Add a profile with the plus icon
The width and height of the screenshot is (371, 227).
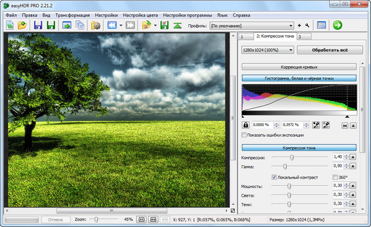(299, 25)
